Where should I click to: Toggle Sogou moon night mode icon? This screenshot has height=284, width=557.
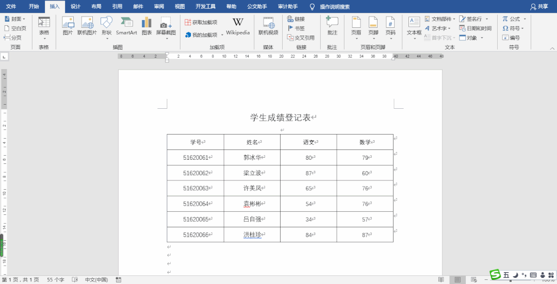[x=515, y=275]
